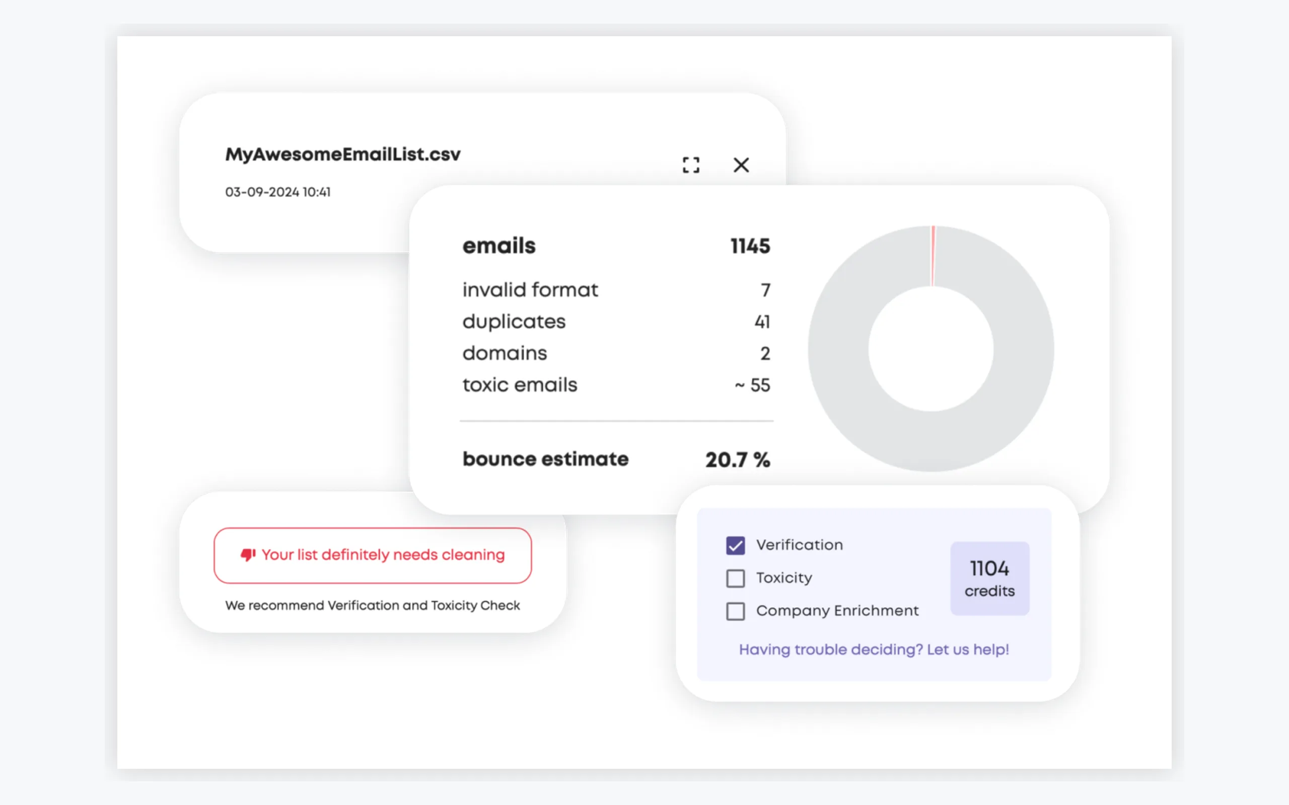Click the 'Toxicity' option label
The height and width of the screenshot is (805, 1289).
784,578
